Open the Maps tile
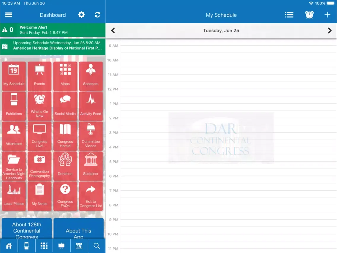337x253 pixels. coord(65,76)
